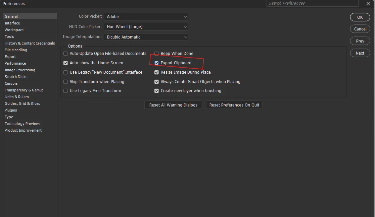Viewport: 375px width, 217px height.
Task: Toggle Create new layer when brushing
Action: pyautogui.click(x=156, y=91)
